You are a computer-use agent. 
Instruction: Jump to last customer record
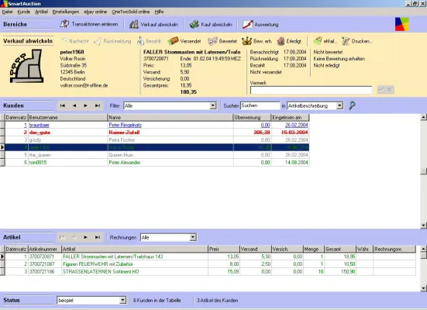[97, 105]
